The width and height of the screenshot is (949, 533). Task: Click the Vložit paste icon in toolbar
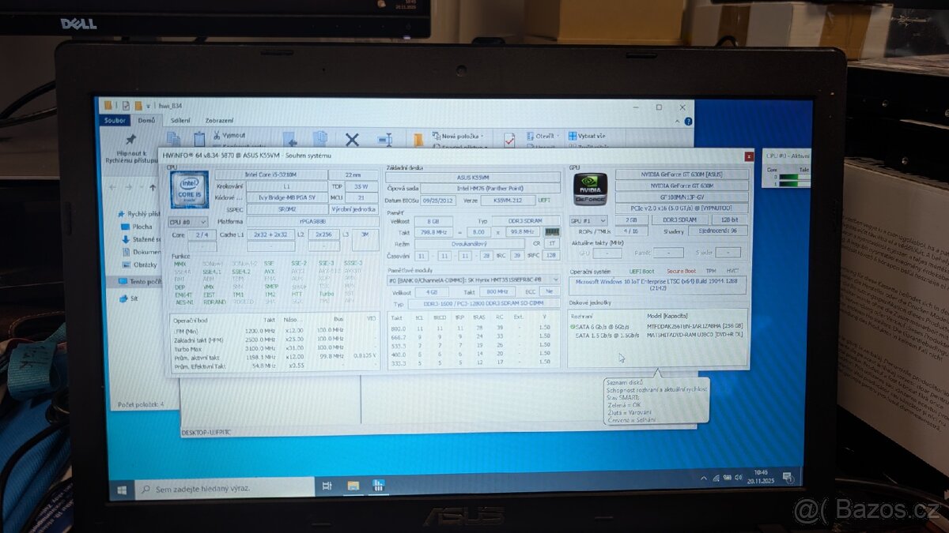(x=198, y=137)
